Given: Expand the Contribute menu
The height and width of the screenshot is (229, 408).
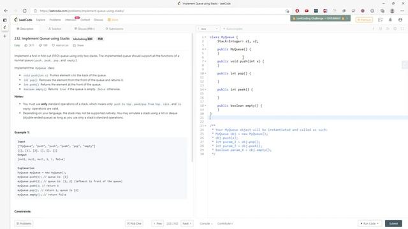Looking at the screenshot, I should [225, 223].
